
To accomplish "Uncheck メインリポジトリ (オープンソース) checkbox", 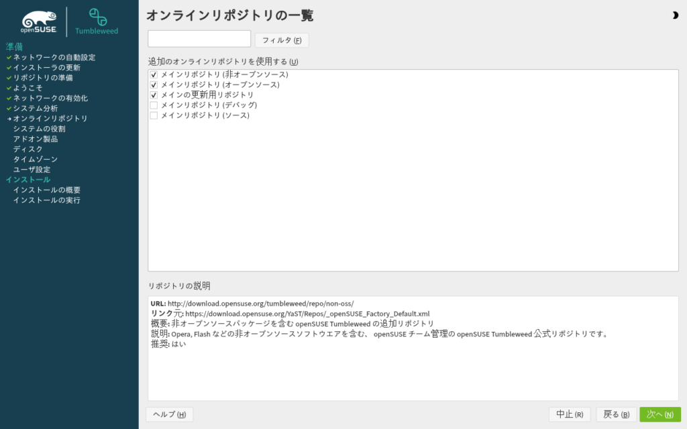I will coord(154,85).
